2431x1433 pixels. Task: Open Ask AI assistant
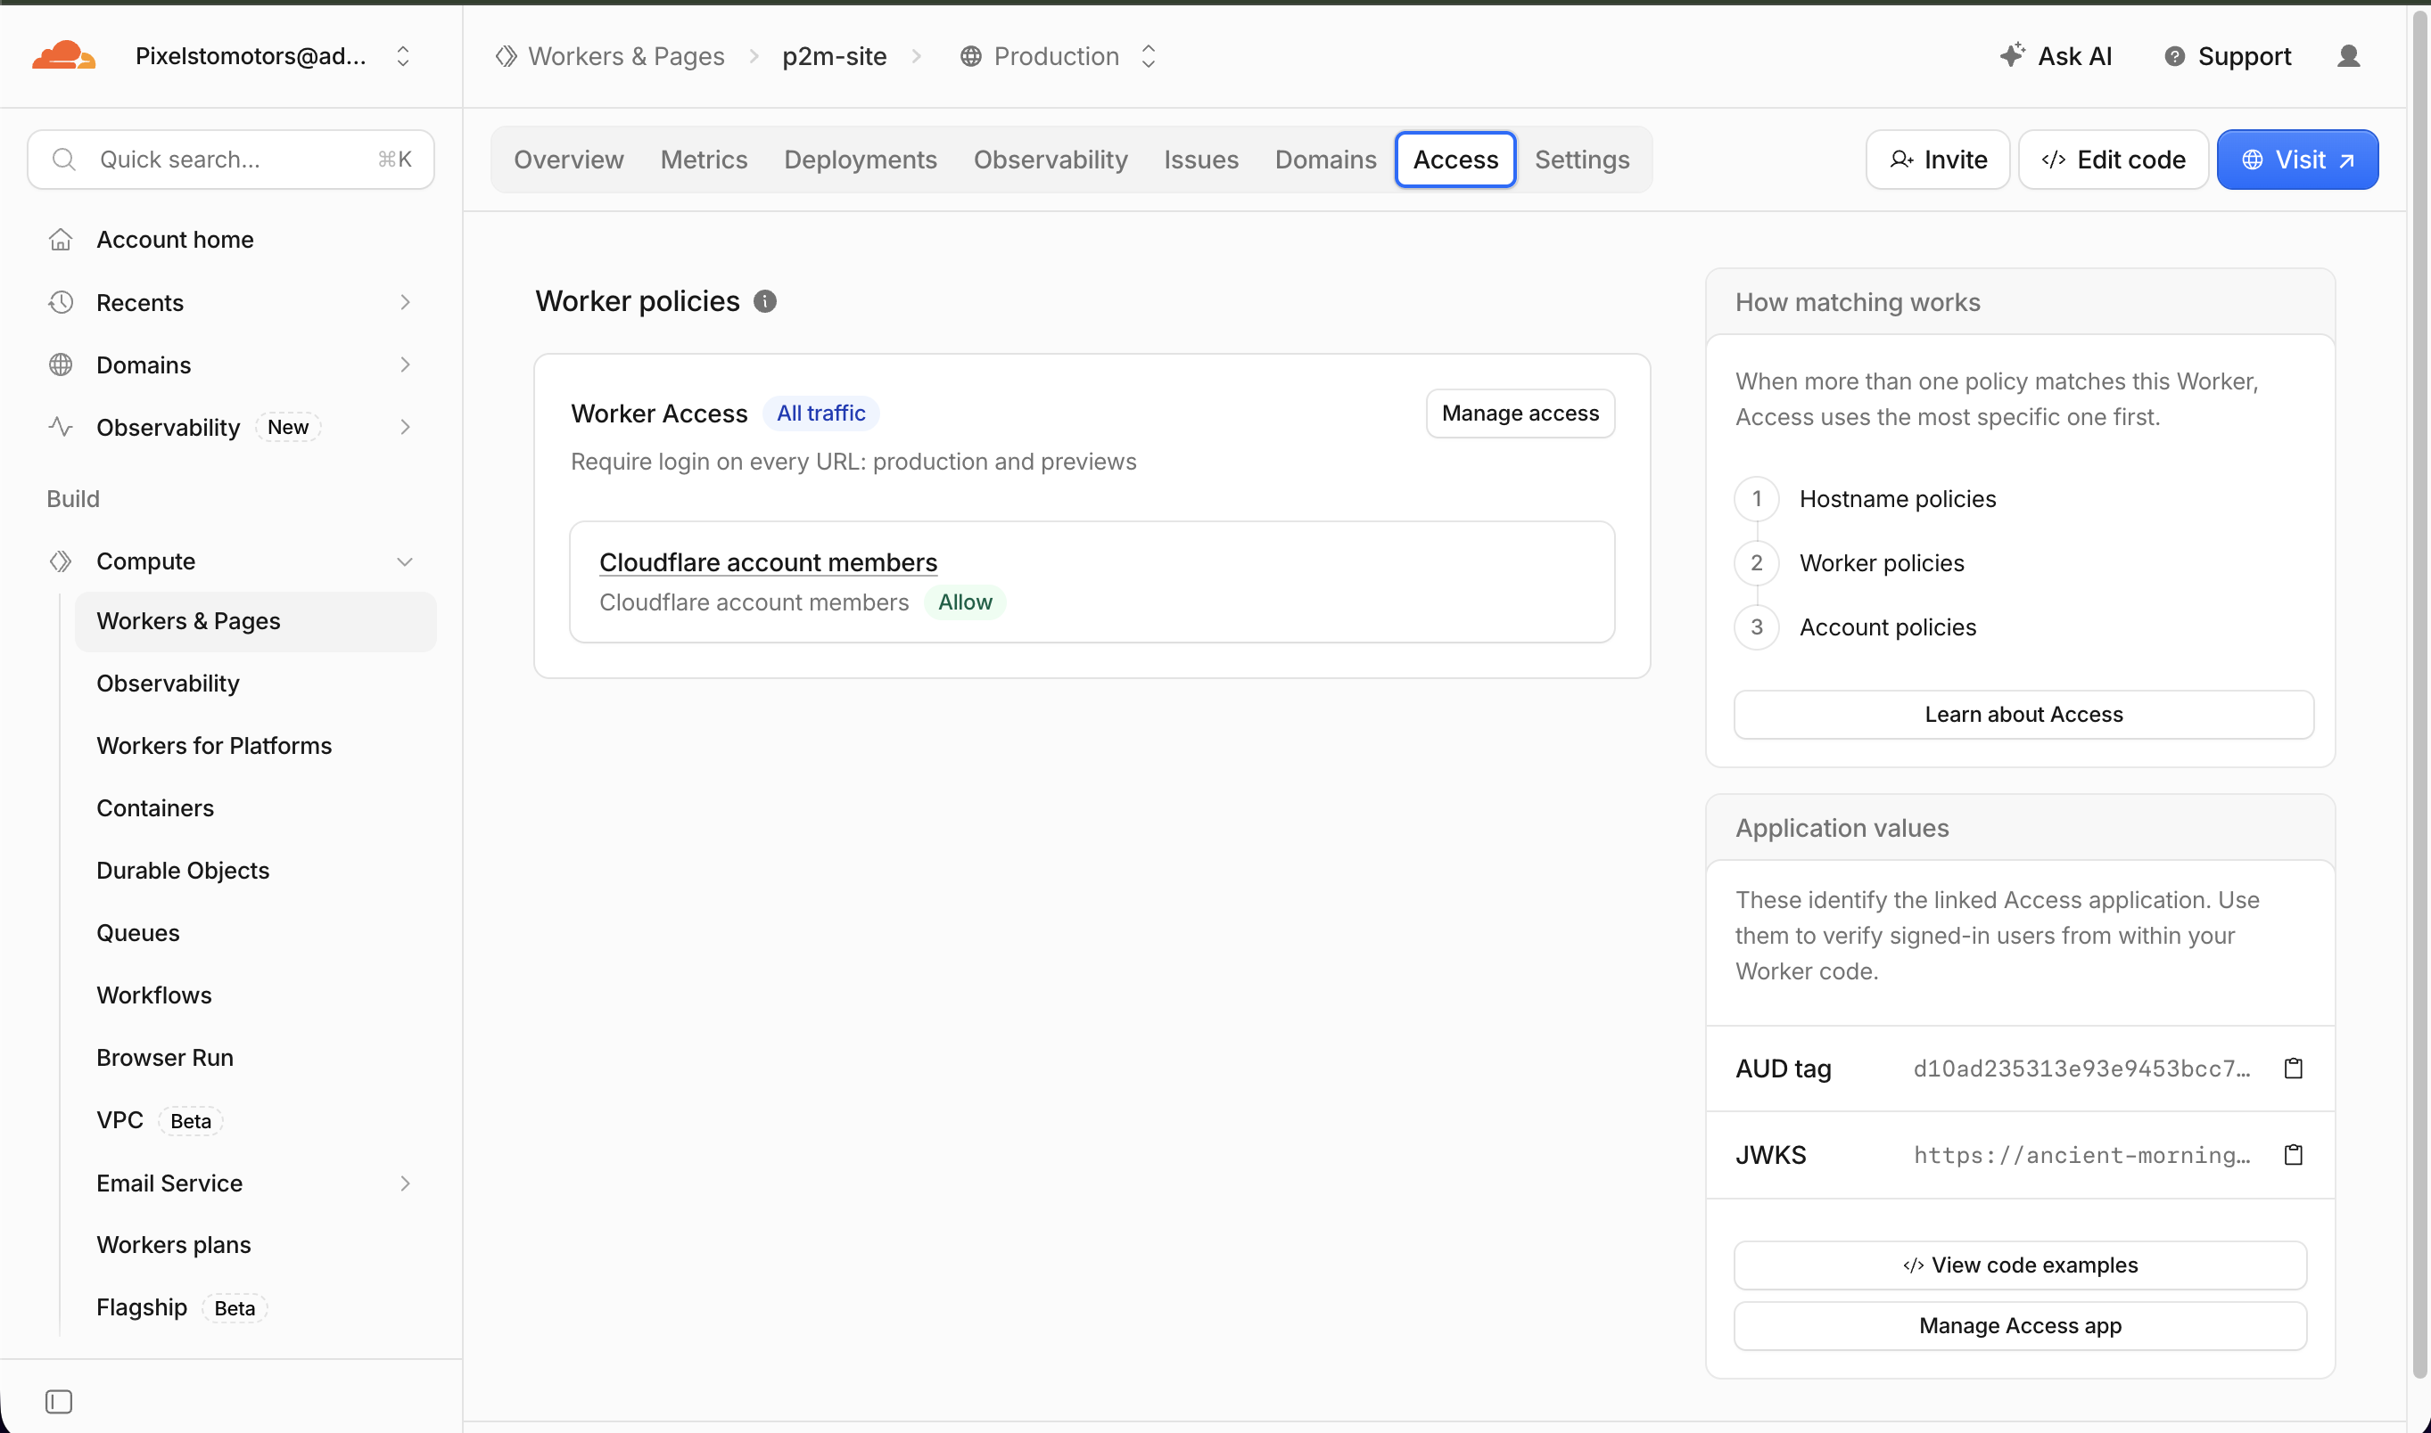2056,56
